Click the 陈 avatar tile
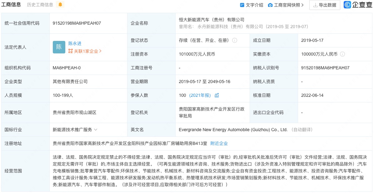The image size is (374, 193). click(59, 47)
